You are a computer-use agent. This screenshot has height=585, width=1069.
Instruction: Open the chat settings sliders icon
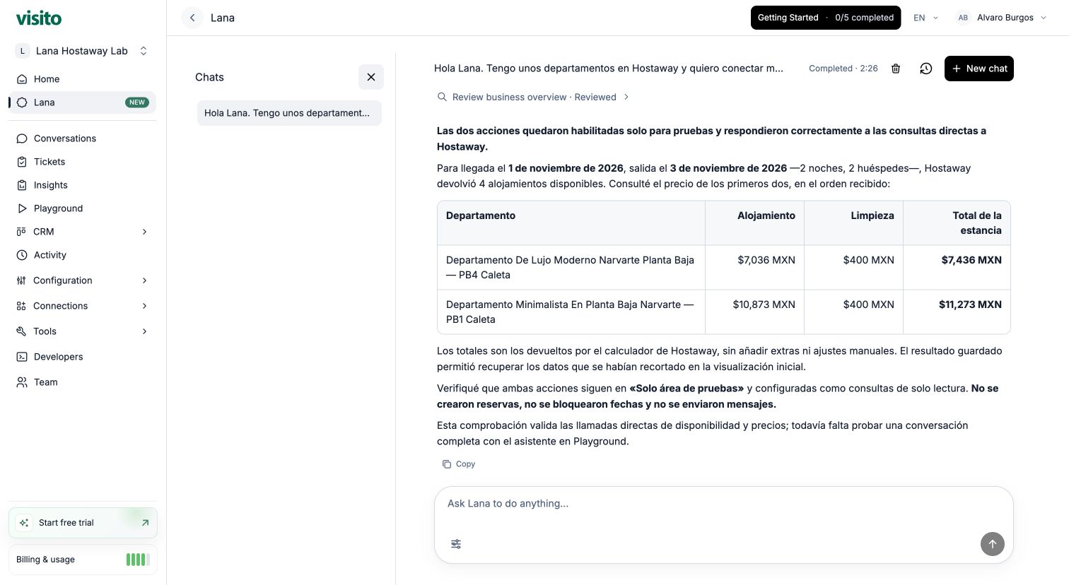456,544
